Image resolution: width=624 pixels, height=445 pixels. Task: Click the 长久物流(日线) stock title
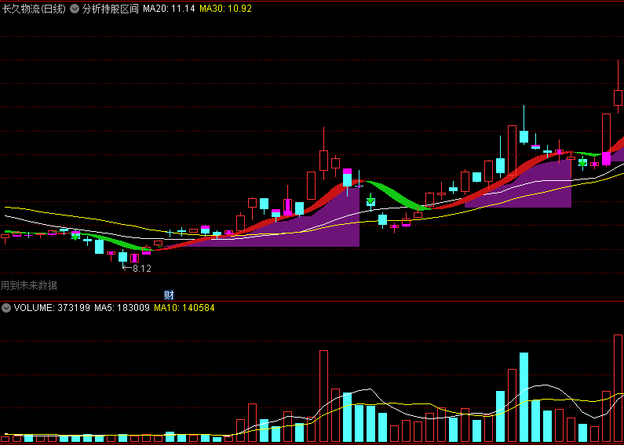34,9
